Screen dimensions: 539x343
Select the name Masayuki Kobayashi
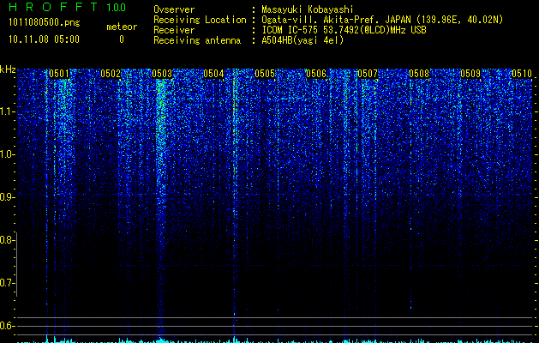(x=308, y=9)
